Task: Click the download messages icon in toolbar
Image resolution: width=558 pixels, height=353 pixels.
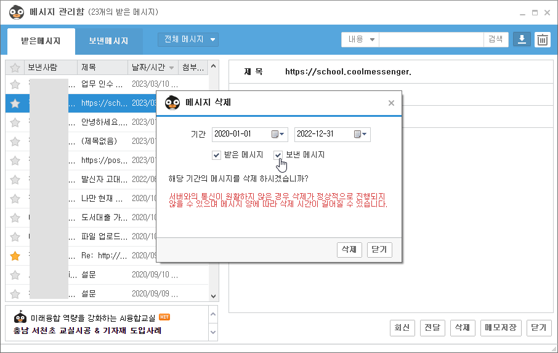Action: click(x=522, y=40)
